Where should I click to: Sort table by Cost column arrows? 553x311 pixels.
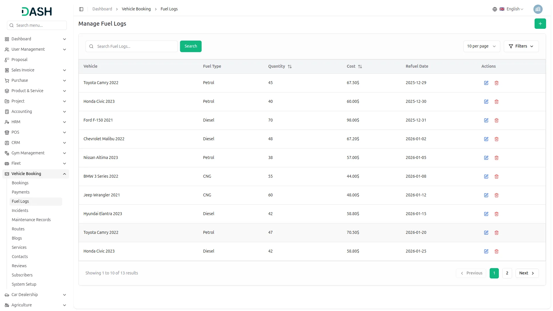[x=360, y=67]
